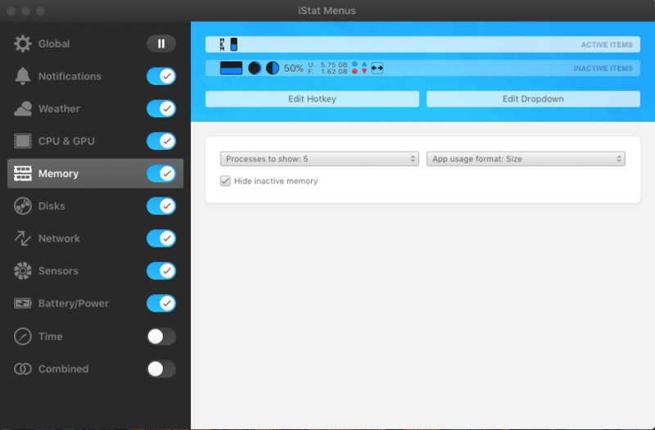Pause all menus with the Global pause button

(161, 44)
